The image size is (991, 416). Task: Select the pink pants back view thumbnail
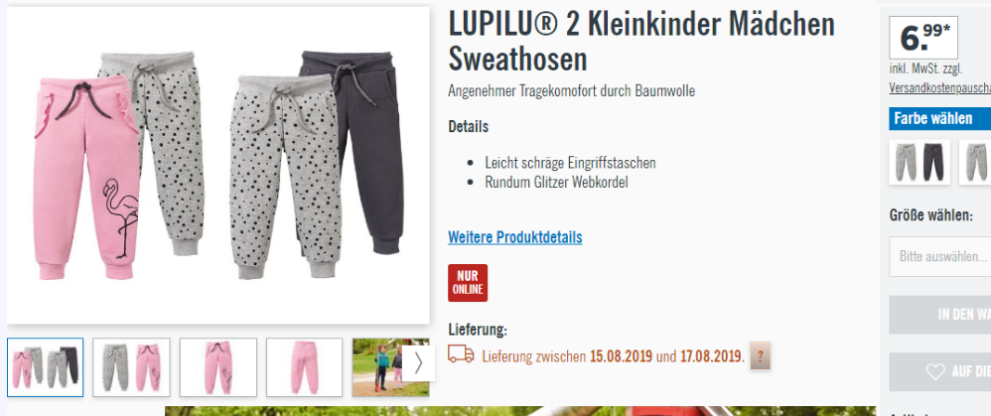coord(304,367)
